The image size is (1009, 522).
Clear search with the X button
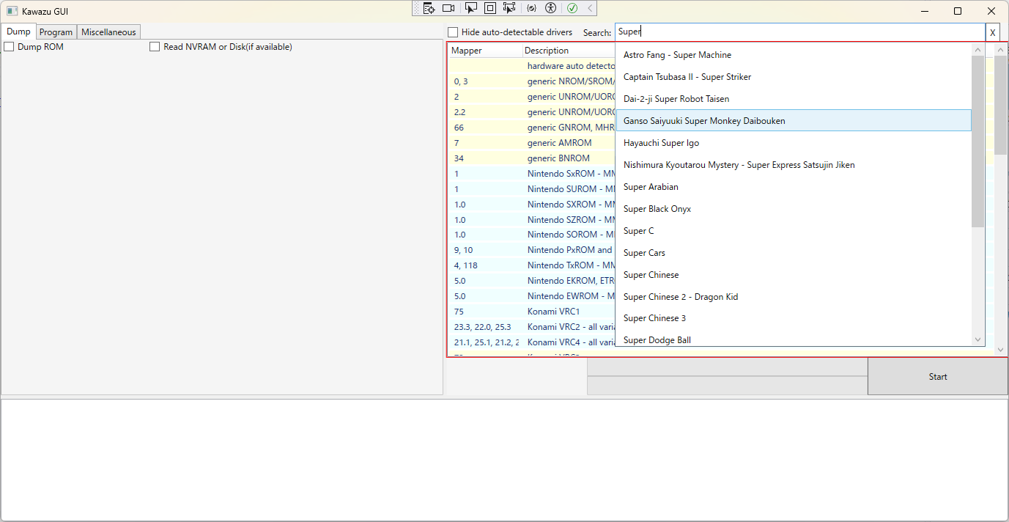click(x=993, y=32)
